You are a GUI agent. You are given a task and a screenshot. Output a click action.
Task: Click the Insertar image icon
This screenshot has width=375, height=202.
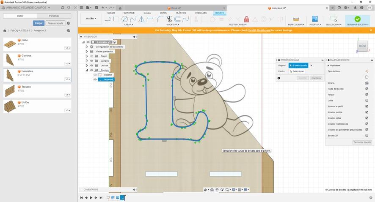[x=315, y=19]
